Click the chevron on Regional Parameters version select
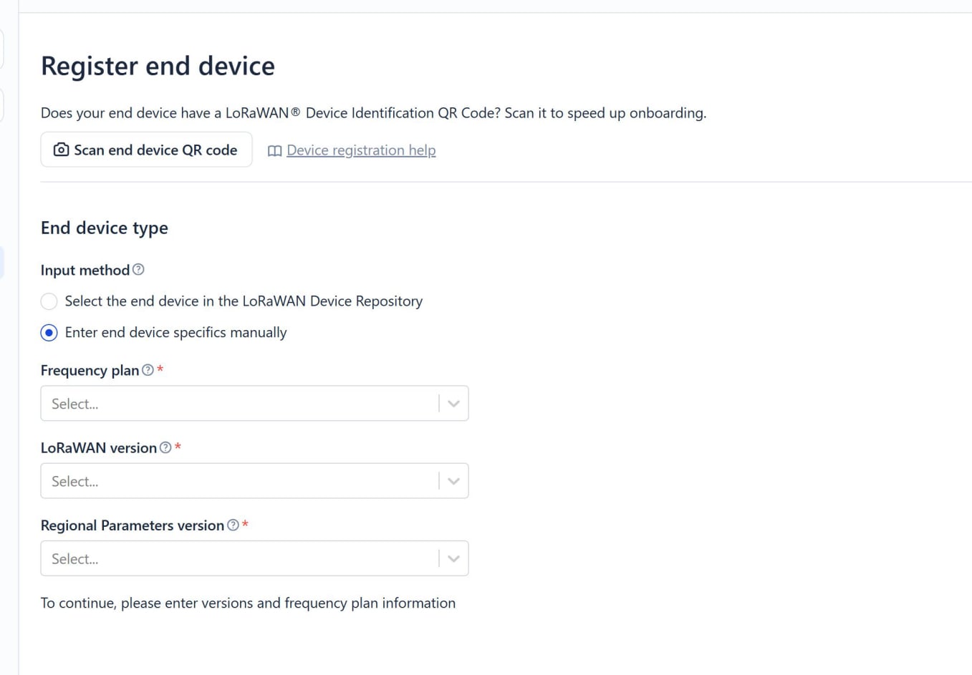972x675 pixels. (x=453, y=558)
